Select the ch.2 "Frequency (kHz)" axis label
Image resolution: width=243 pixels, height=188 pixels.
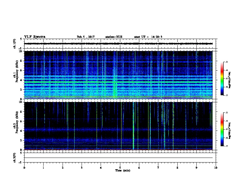click(x=17, y=122)
